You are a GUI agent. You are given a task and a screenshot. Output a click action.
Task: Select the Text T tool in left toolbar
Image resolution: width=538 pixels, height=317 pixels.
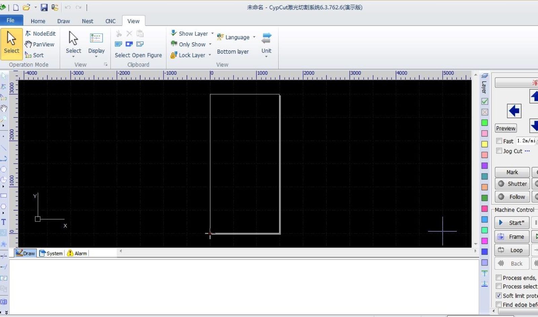click(4, 222)
